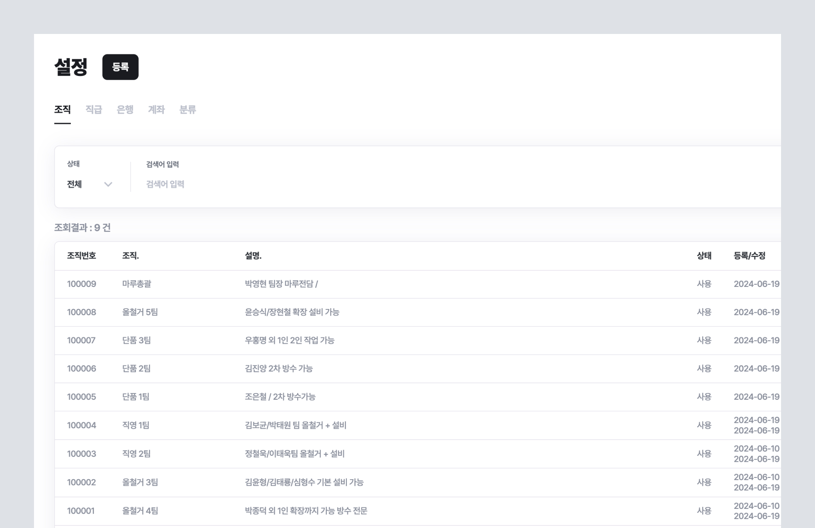Screen dimensions: 815x528
Task: Open the 분류 tab
Action: coord(187,110)
